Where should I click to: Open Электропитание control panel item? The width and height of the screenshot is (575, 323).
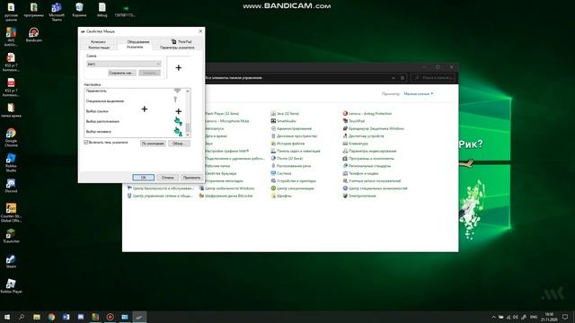pyautogui.click(x=359, y=196)
